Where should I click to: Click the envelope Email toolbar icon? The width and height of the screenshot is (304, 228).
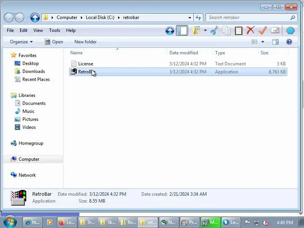275,31
